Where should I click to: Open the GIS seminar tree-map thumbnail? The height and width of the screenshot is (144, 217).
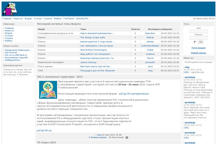(x=48, y=90)
